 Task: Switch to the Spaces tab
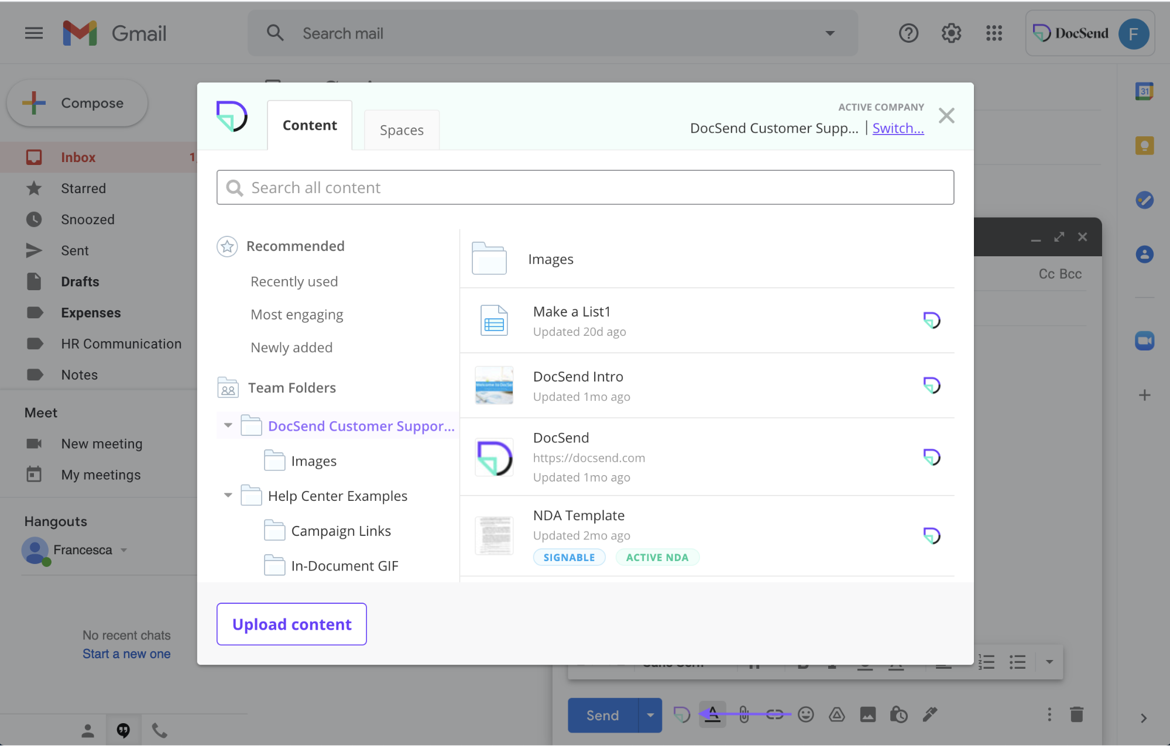pos(402,130)
